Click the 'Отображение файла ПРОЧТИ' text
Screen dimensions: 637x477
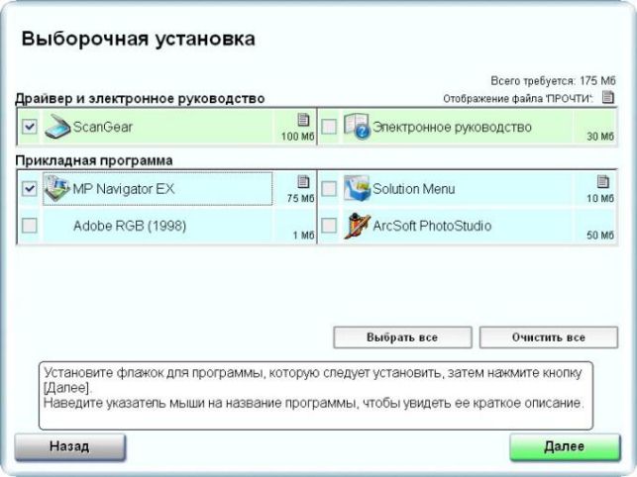click(x=518, y=99)
